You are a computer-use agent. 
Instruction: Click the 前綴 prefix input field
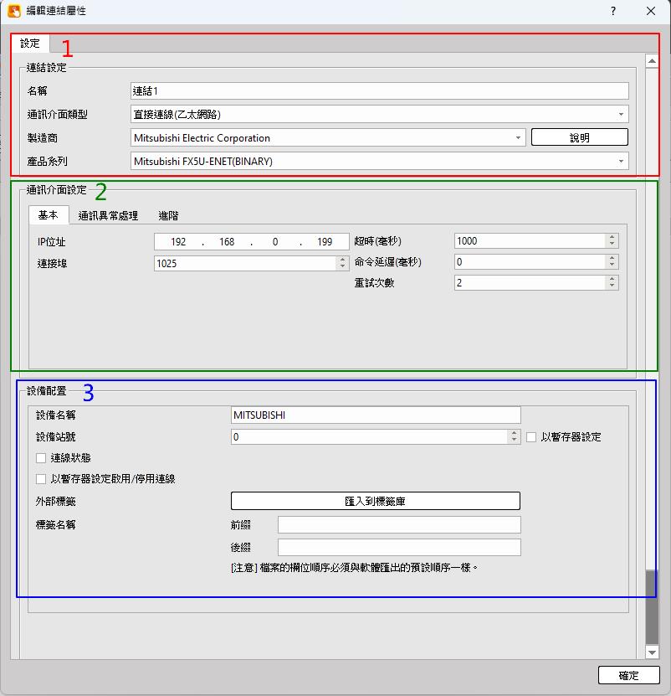pos(399,525)
